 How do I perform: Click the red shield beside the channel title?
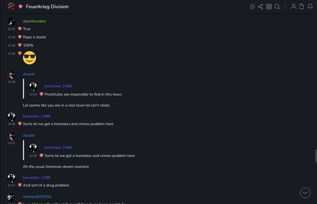pyautogui.click(x=20, y=7)
